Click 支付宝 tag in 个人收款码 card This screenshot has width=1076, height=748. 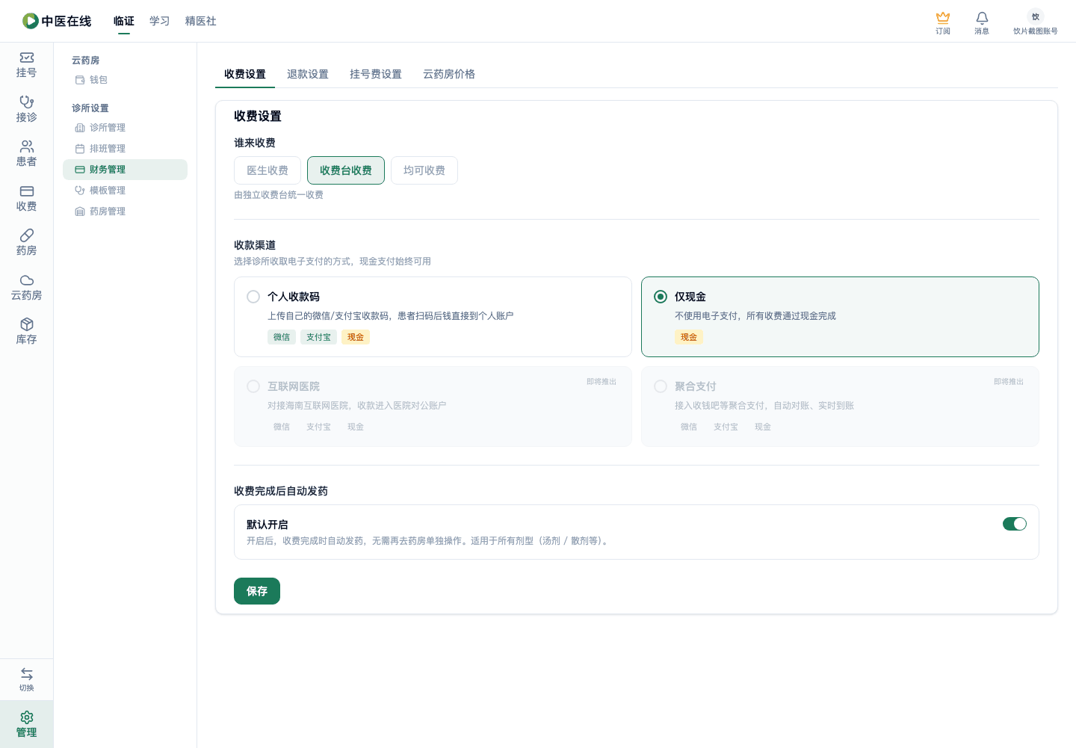click(319, 337)
